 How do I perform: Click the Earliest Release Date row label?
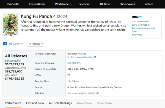[45, 69]
